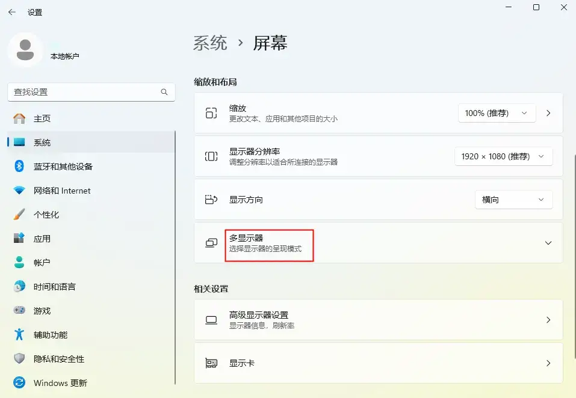Open the 横向 display orientation dropdown
The image size is (576, 398).
(513, 200)
